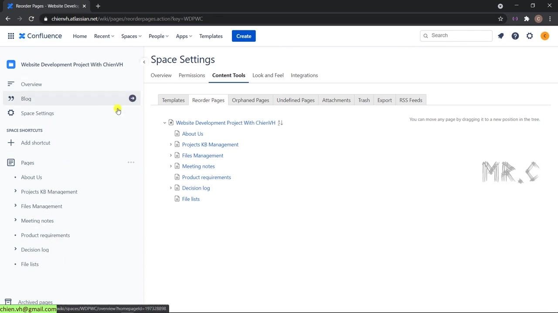
Task: Switch to the Overview settings tab
Action: [x=161, y=75]
